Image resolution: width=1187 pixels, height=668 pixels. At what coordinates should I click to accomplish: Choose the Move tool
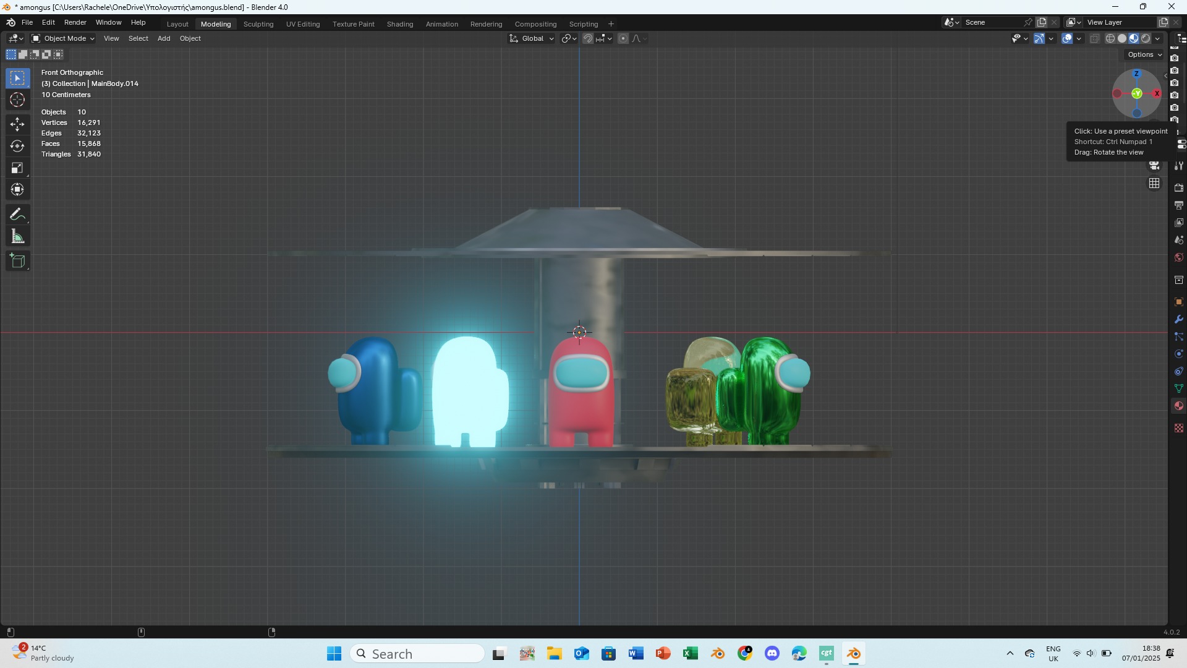(17, 124)
